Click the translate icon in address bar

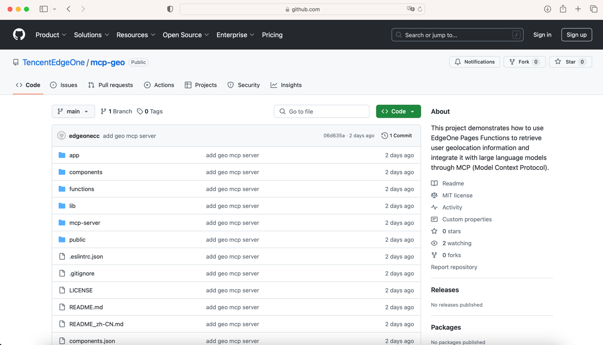410,9
